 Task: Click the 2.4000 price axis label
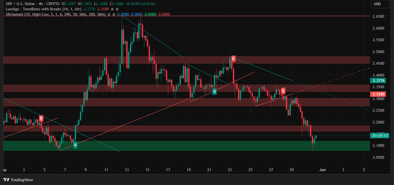[x=378, y=75]
